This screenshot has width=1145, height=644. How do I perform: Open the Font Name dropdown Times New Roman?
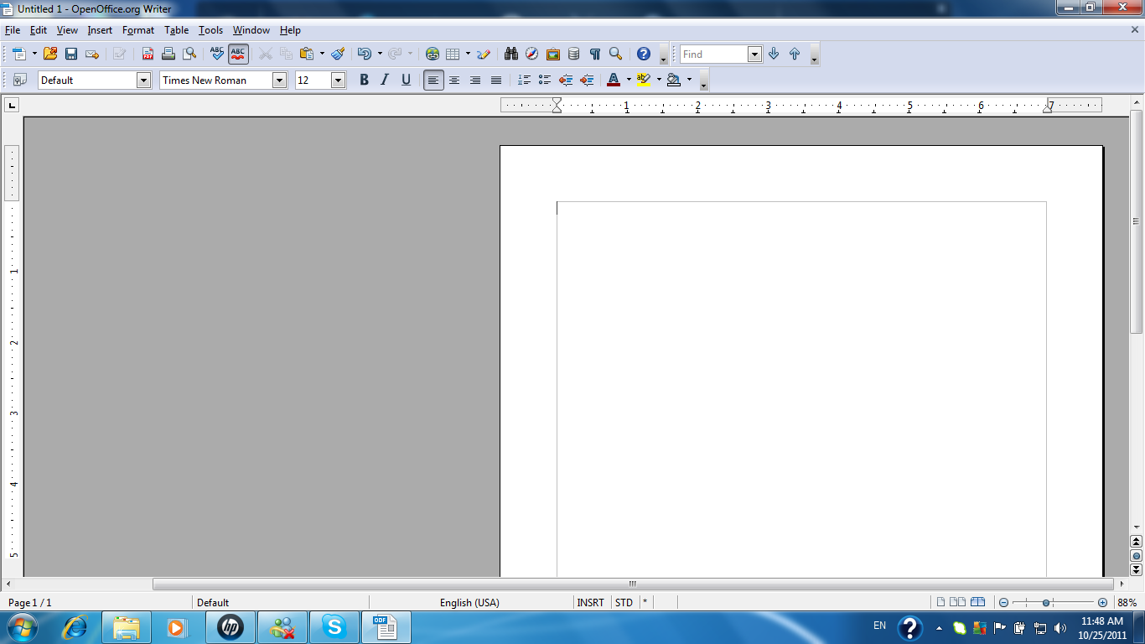[279, 80]
